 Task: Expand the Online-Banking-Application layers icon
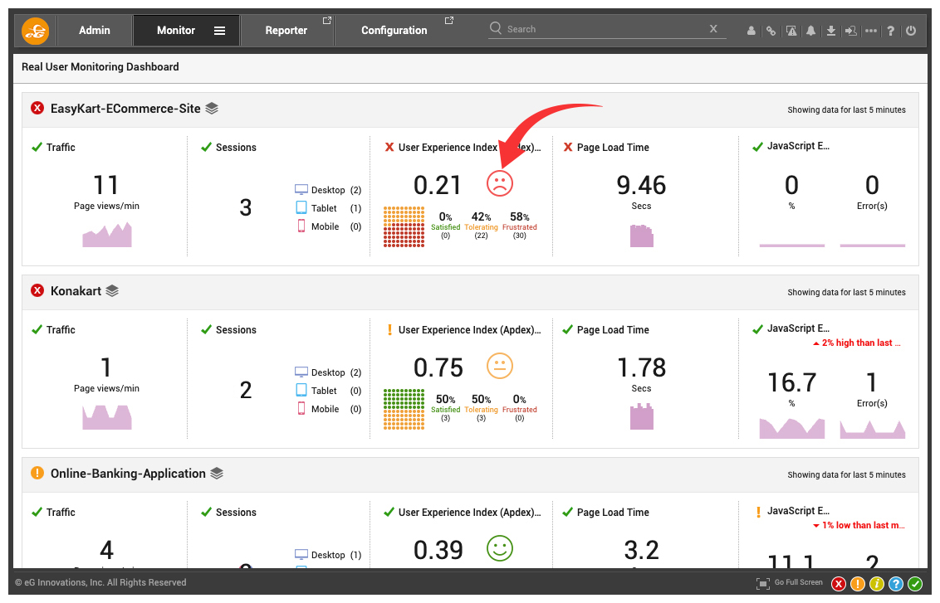pyautogui.click(x=217, y=474)
